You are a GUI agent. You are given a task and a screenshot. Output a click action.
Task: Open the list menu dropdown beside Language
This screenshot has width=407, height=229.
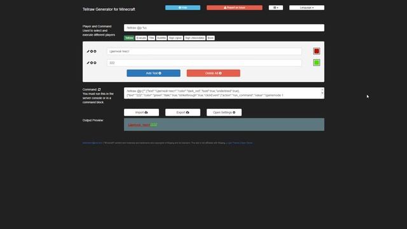point(275,8)
